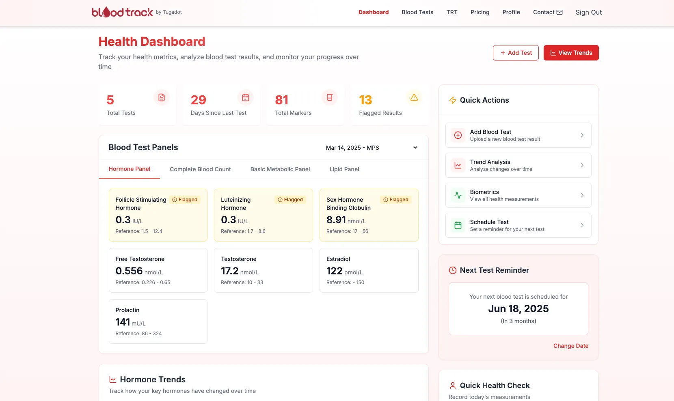Click the 'by Tugadot' text
The image size is (674, 401).
169,12
